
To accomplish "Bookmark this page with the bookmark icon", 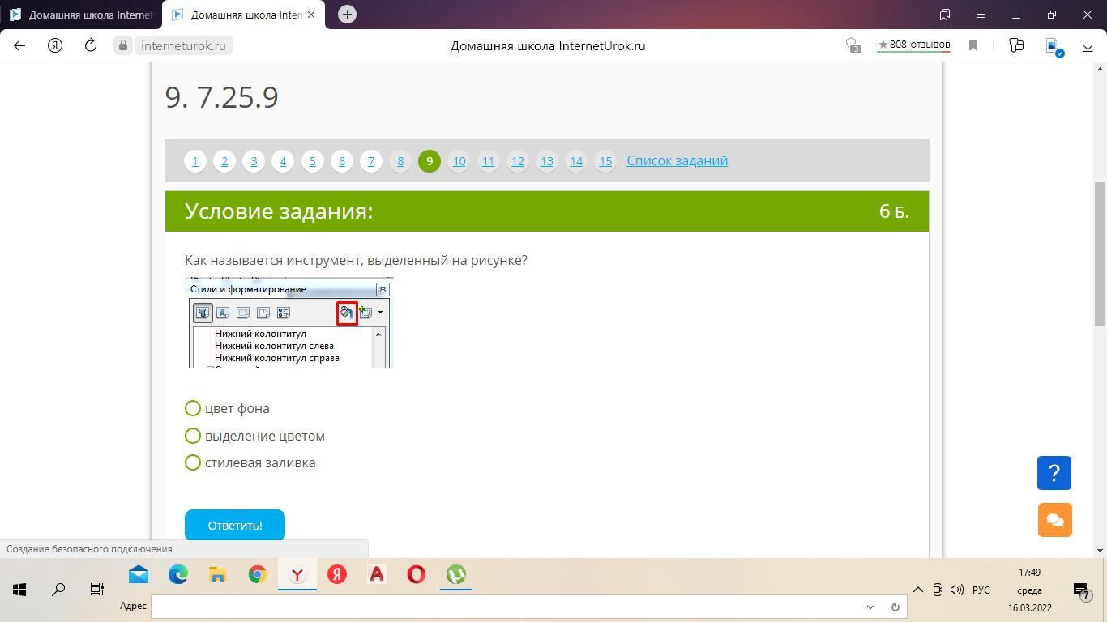I will coord(973,46).
